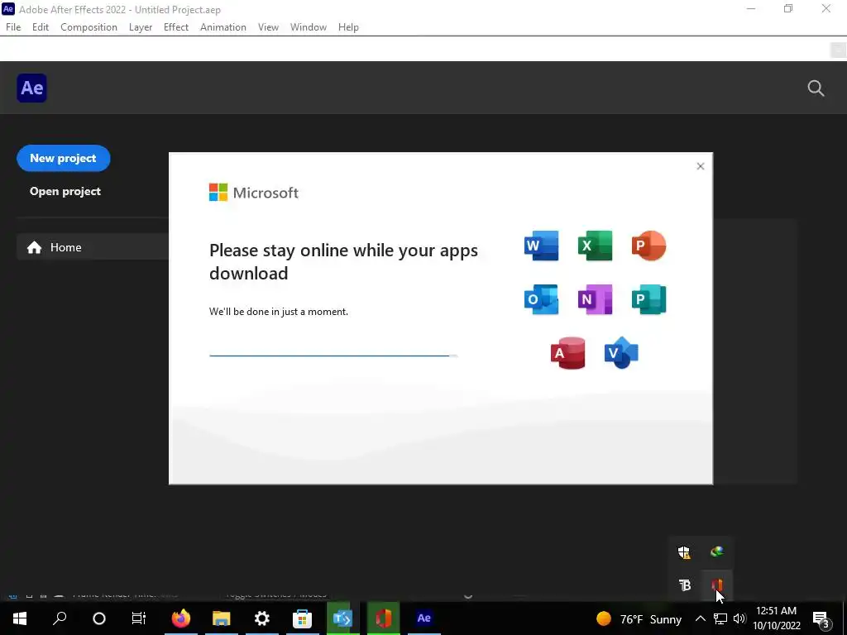Click the After Effects title bar app icon
Viewport: 847px width, 635px height.
click(8, 9)
